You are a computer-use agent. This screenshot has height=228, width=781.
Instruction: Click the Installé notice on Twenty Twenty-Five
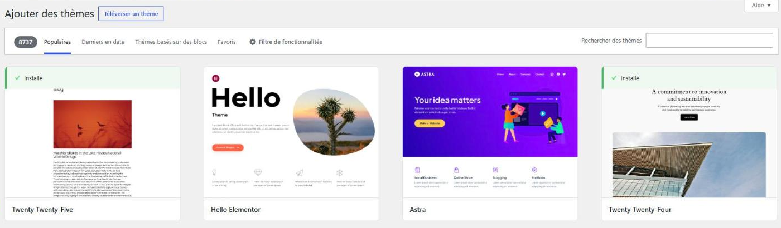click(93, 78)
